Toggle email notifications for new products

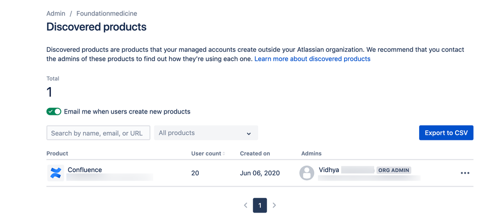tap(54, 111)
